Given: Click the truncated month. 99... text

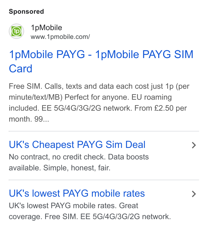Looking at the screenshot, I should pyautogui.click(x=29, y=119).
